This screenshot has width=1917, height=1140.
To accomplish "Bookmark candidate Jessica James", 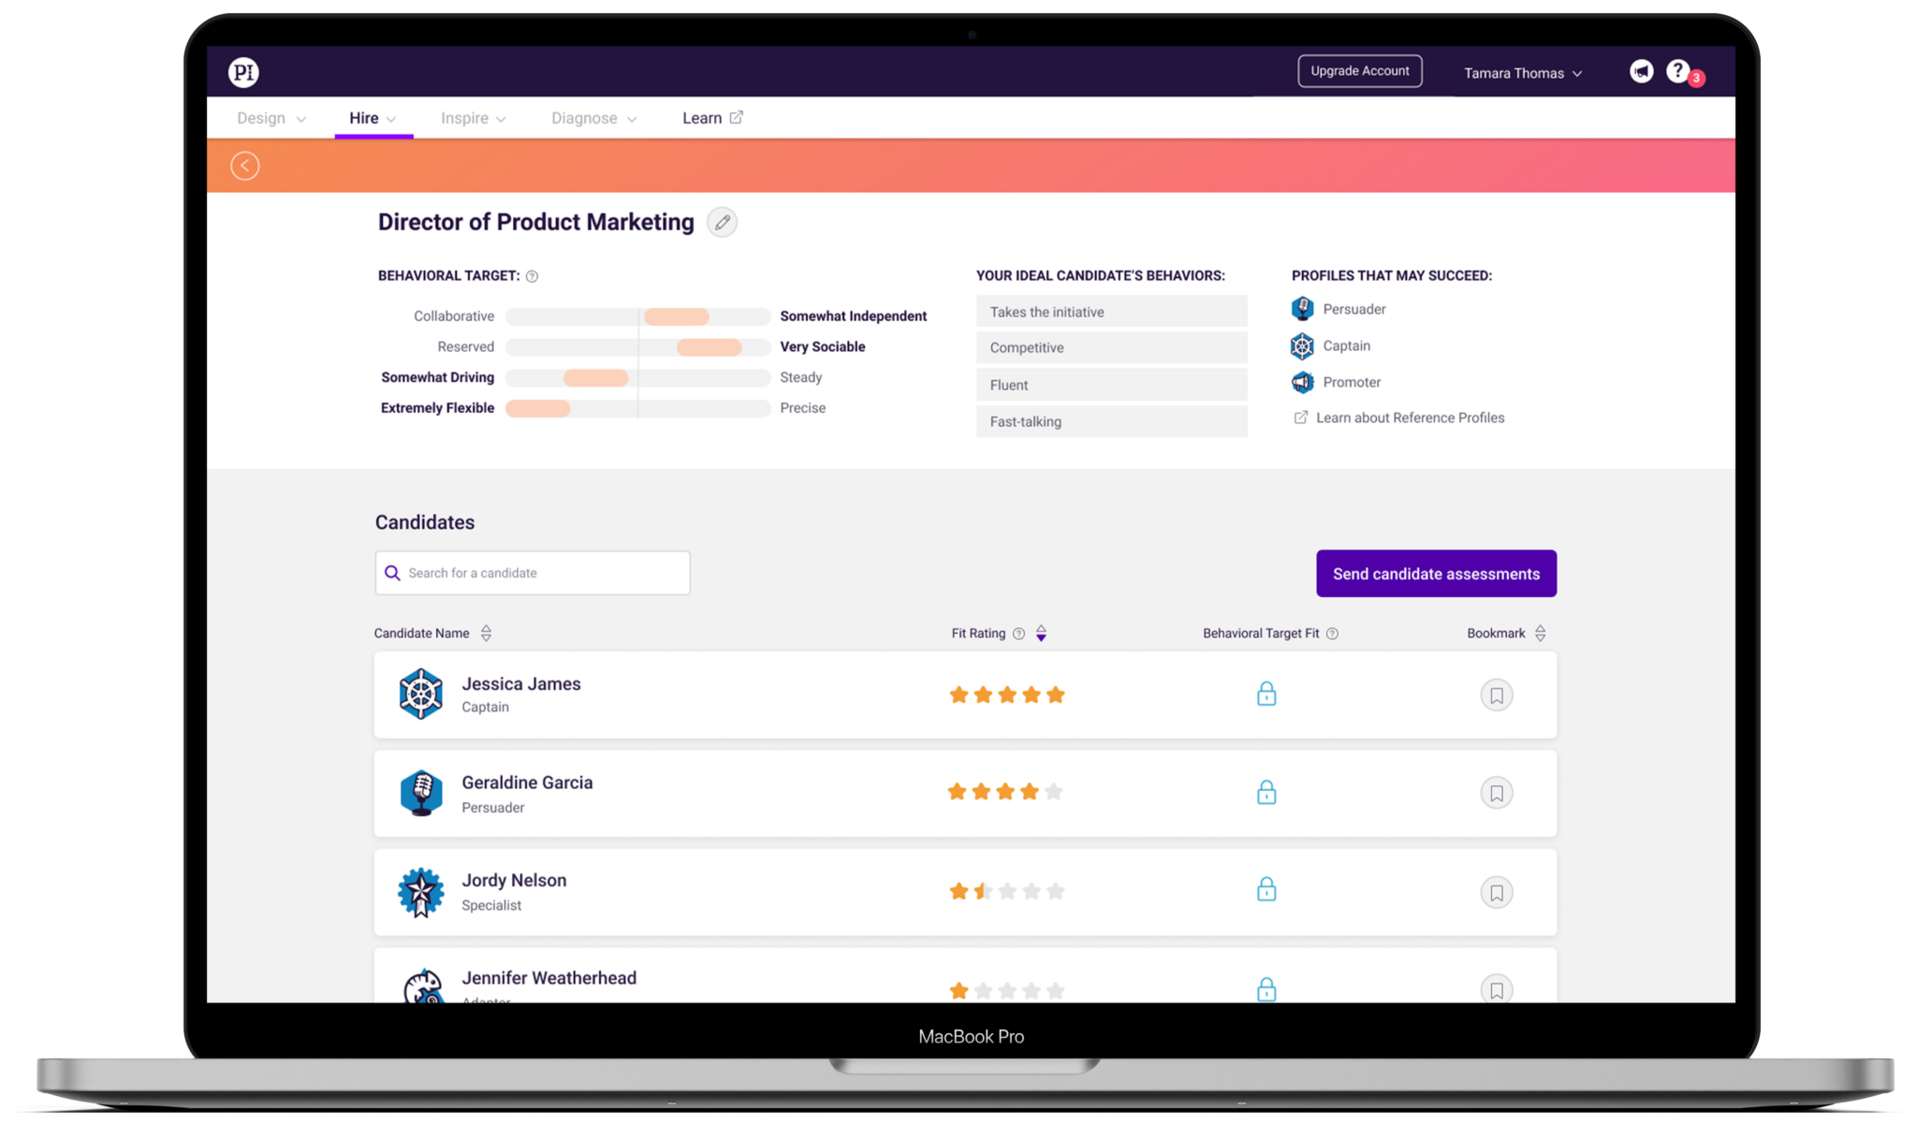I will coord(1496,695).
